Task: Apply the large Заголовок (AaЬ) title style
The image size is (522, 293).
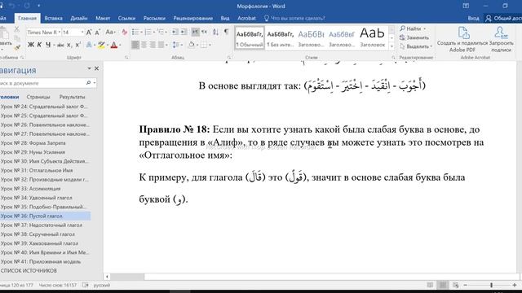Action: [x=372, y=38]
